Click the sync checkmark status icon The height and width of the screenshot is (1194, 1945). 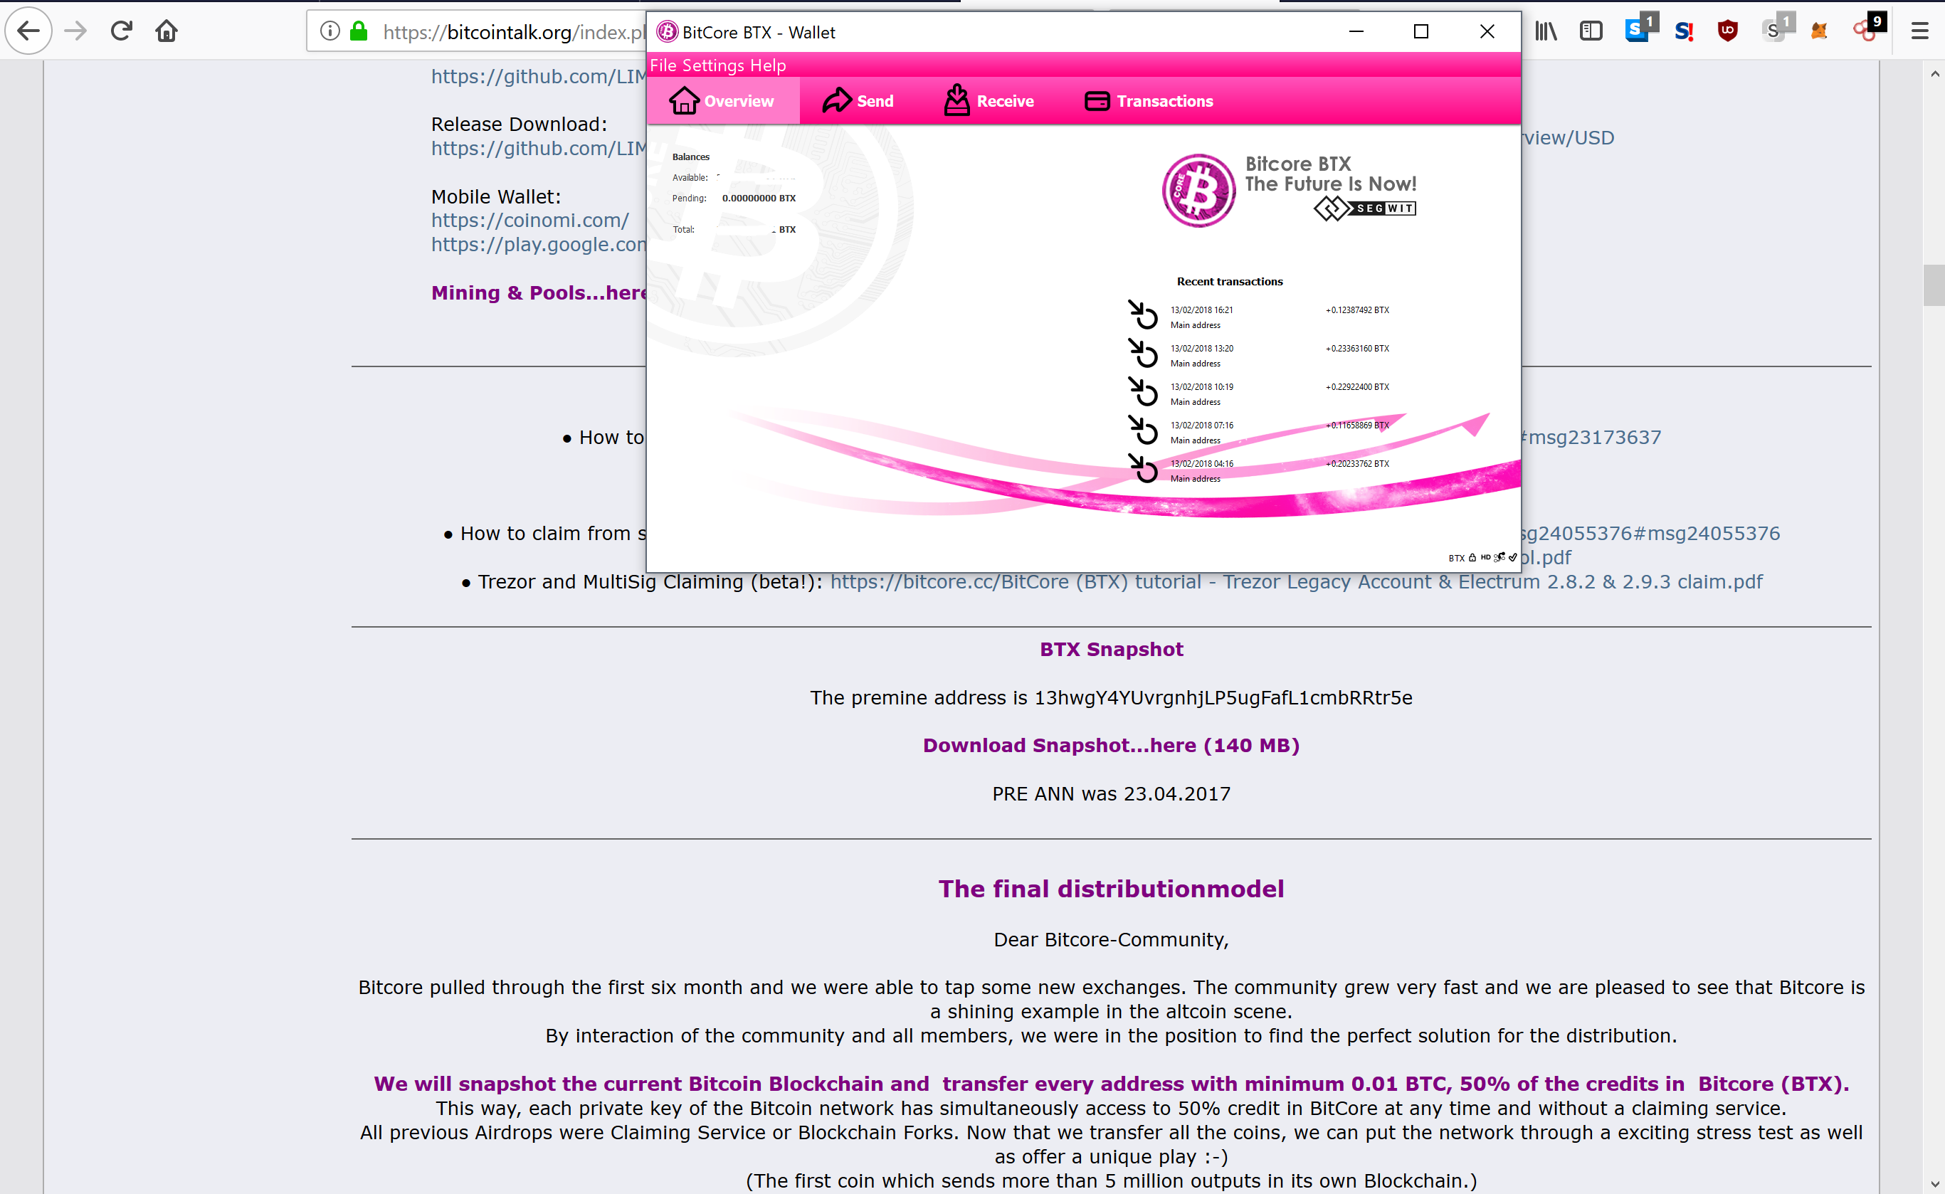1513,558
